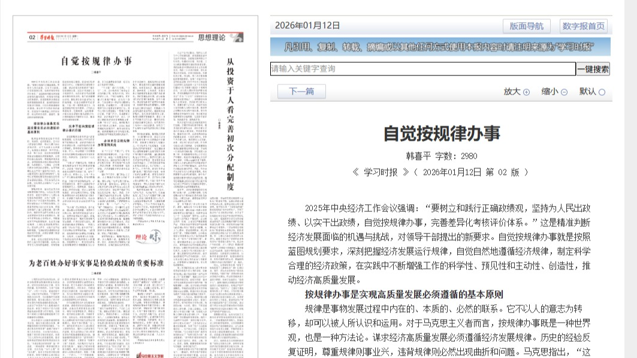The width and height of the screenshot is (637, 358).
Task: Click page number 02 on newspaper image
Action: 32,38
